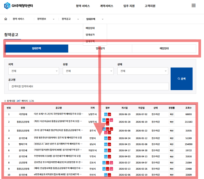This screenshot has height=179, width=204.
Task: Open the 유형 dropdown filter
Action: tap(88, 71)
